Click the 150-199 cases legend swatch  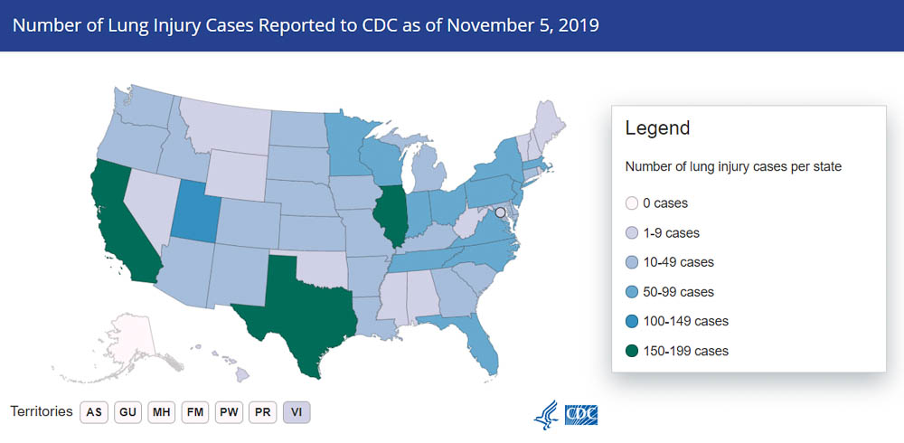point(634,351)
